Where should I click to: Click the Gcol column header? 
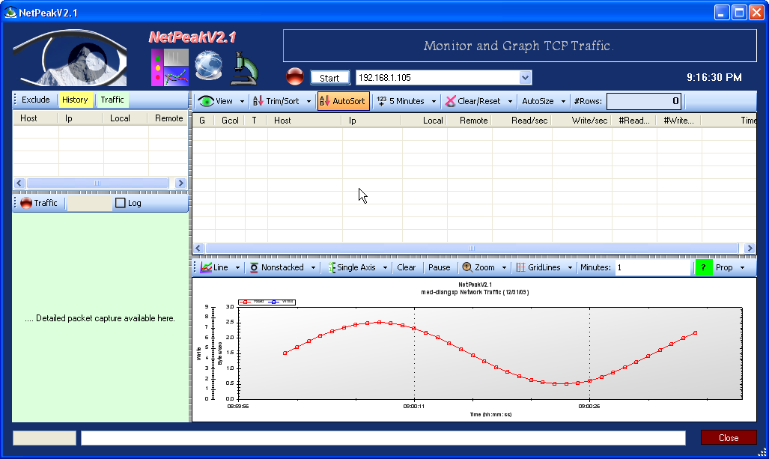230,120
